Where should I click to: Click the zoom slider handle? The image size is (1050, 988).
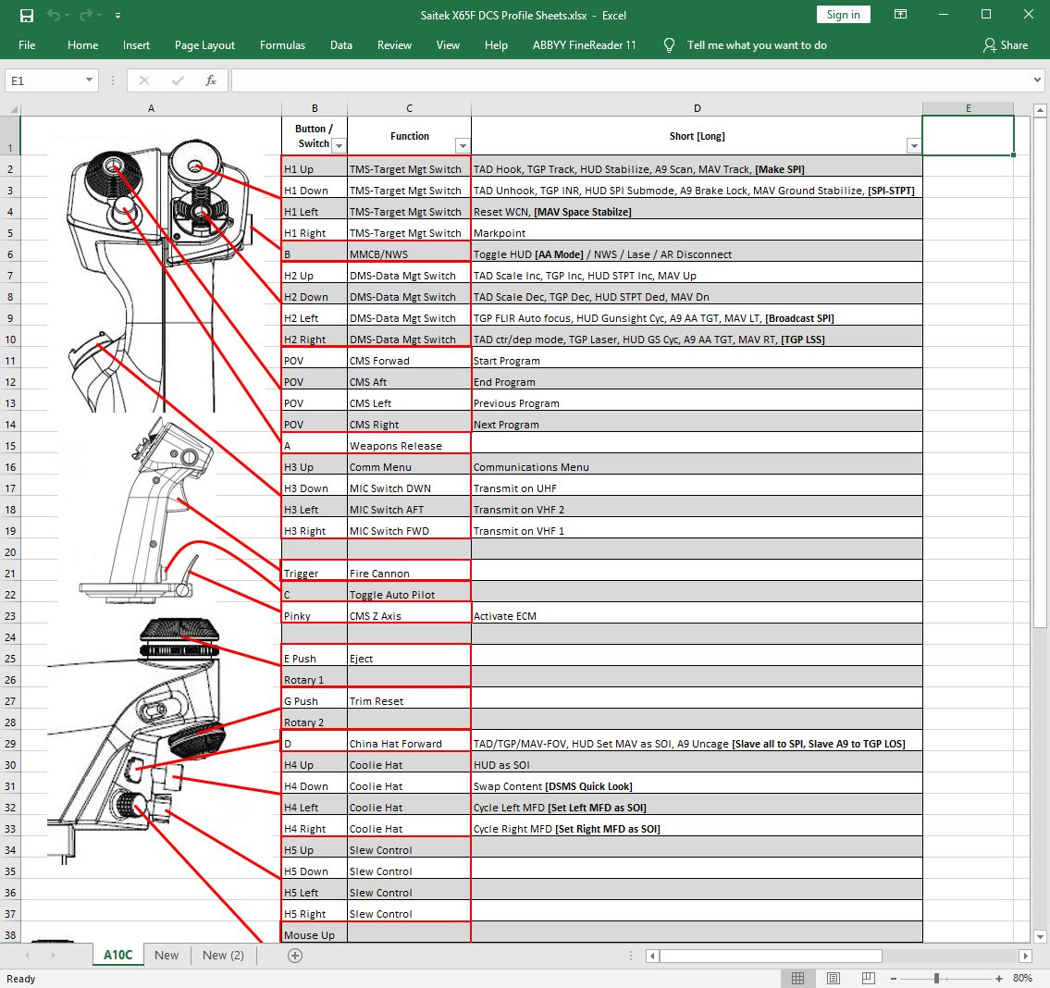pos(936,978)
